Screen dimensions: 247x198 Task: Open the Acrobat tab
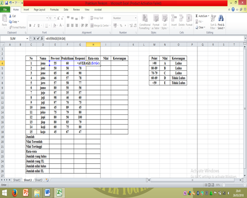[x=98, y=10]
